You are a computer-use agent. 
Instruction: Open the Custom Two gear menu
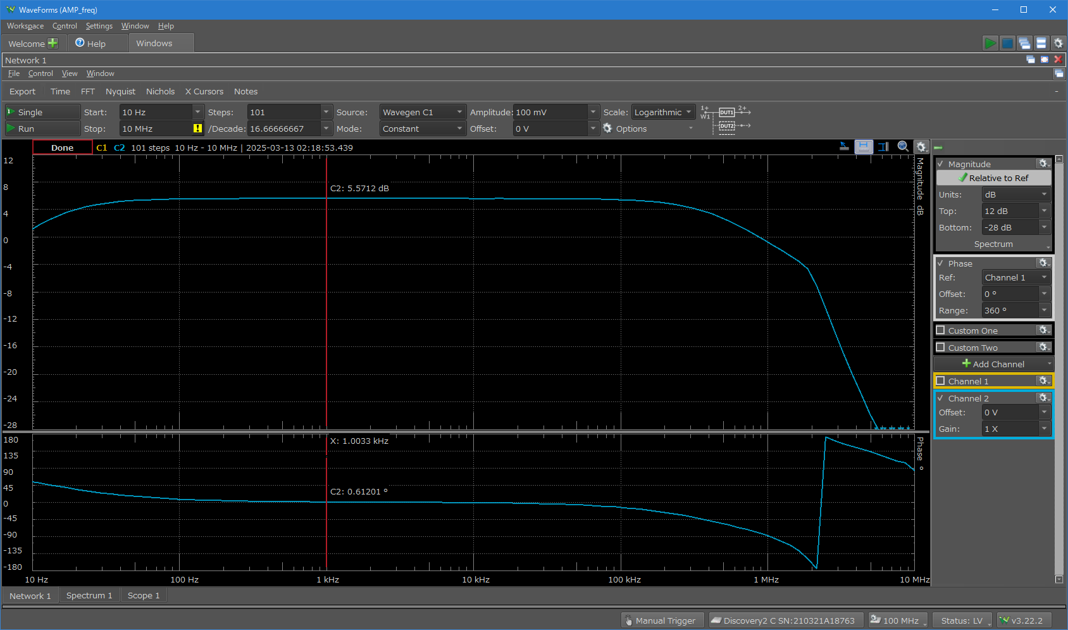coord(1043,347)
